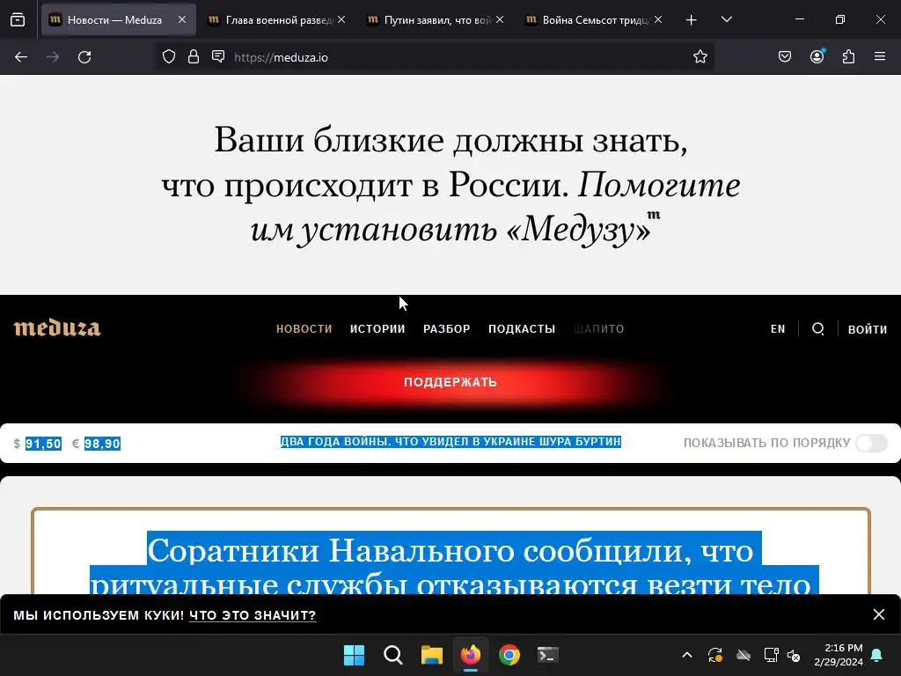901x676 pixels.
Task: Open the update sync tray icon
Action: coord(714,655)
